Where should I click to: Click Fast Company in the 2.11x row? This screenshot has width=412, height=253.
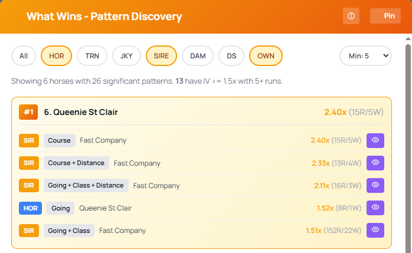click(x=156, y=186)
